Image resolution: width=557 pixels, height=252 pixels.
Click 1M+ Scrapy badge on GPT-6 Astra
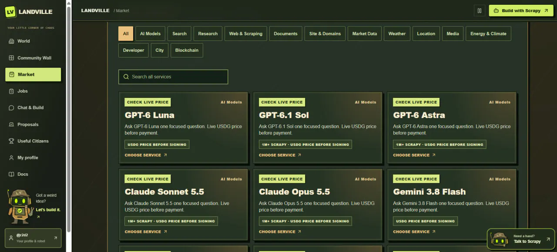pyautogui.click(x=440, y=144)
